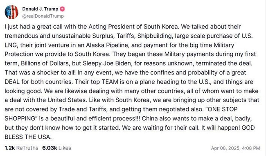Visit the @realDonaldTrump handle link
The width and height of the screenshot is (266, 156).
43,16
